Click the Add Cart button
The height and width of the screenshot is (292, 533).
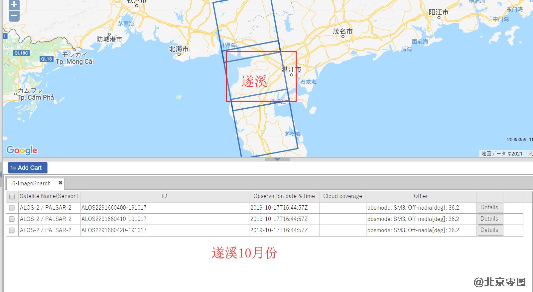[x=28, y=168]
